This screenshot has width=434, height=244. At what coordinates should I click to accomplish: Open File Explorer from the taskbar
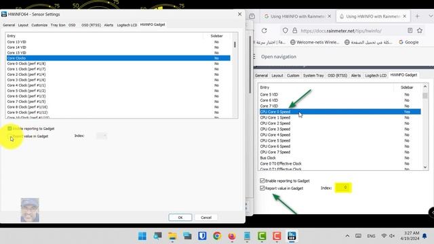tap(172, 236)
